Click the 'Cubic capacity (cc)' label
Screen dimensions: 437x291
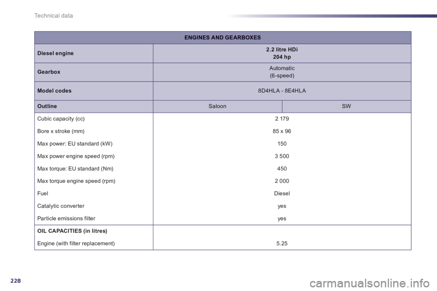[x=61, y=119]
